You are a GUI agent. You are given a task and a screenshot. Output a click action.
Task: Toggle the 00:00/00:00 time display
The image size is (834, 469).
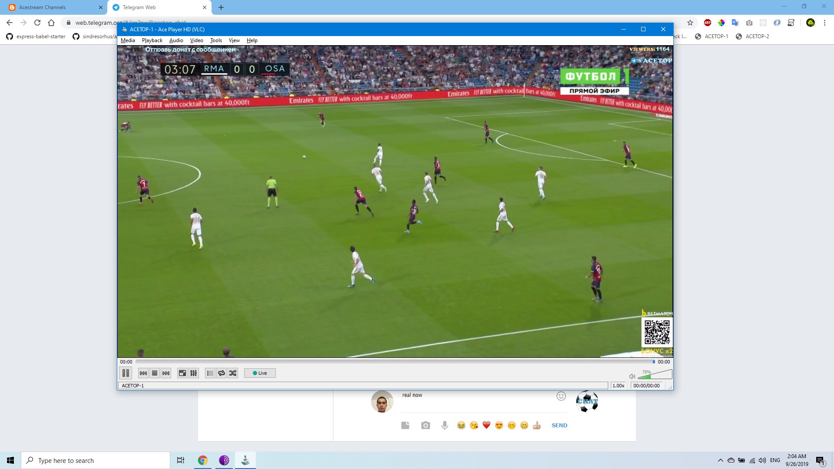click(646, 386)
